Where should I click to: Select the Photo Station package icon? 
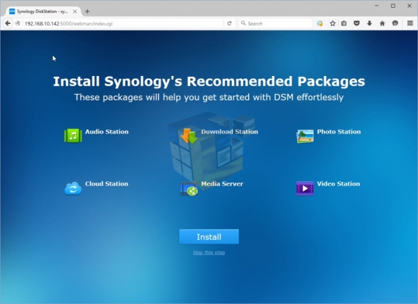tap(305, 136)
